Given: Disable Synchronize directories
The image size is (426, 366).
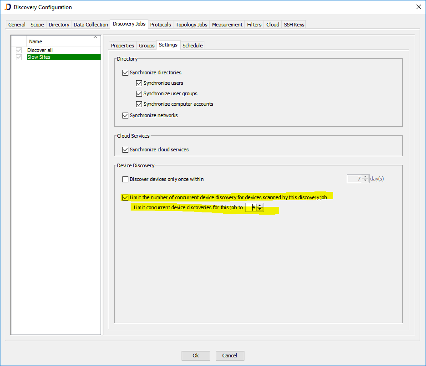Looking at the screenshot, I should 125,72.
